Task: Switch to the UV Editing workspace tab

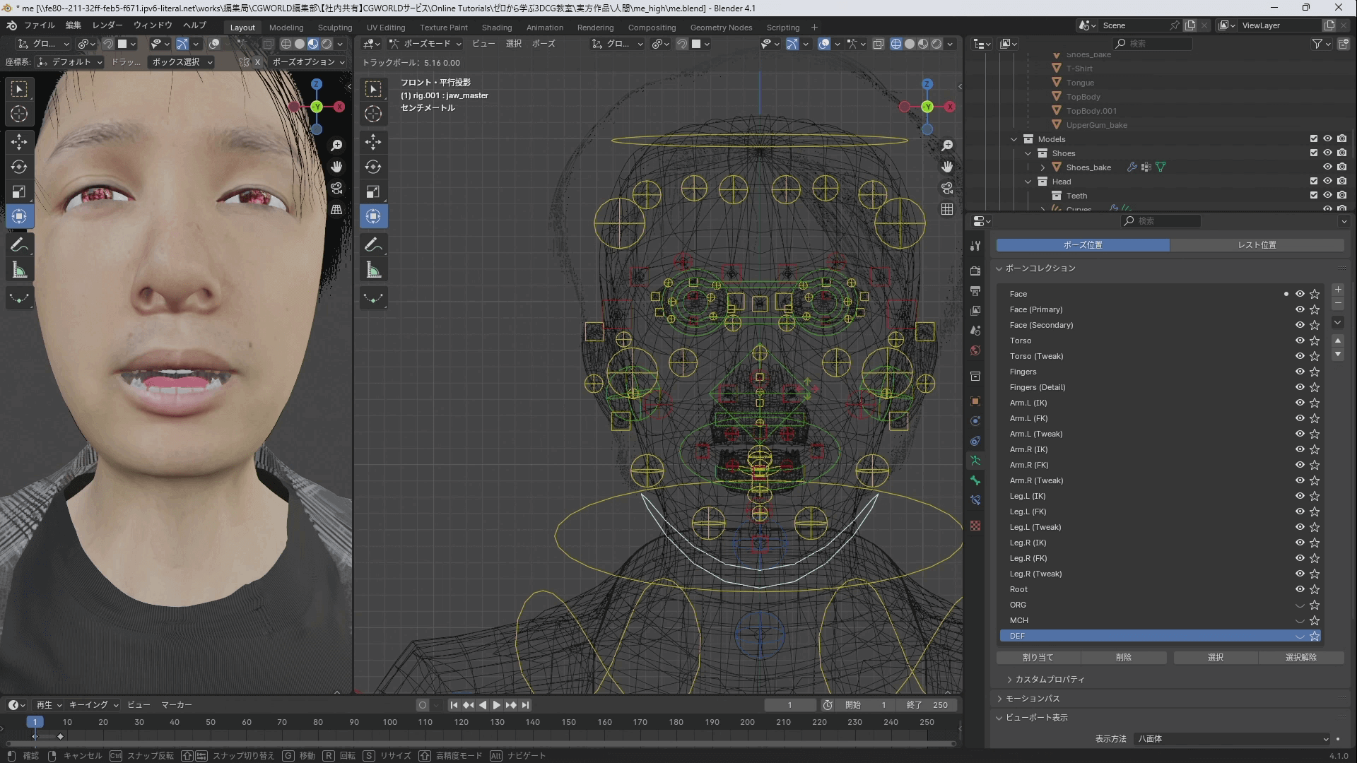Action: pyautogui.click(x=386, y=28)
